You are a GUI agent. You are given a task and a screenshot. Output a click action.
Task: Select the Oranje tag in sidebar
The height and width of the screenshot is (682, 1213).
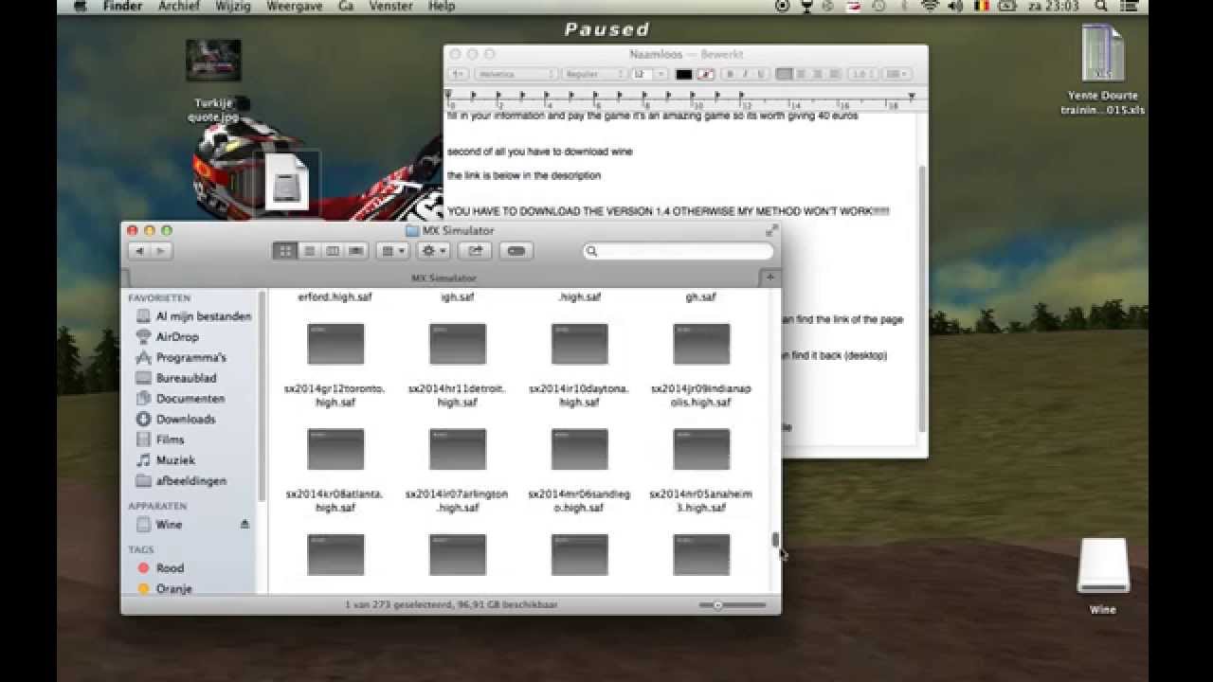(x=164, y=588)
